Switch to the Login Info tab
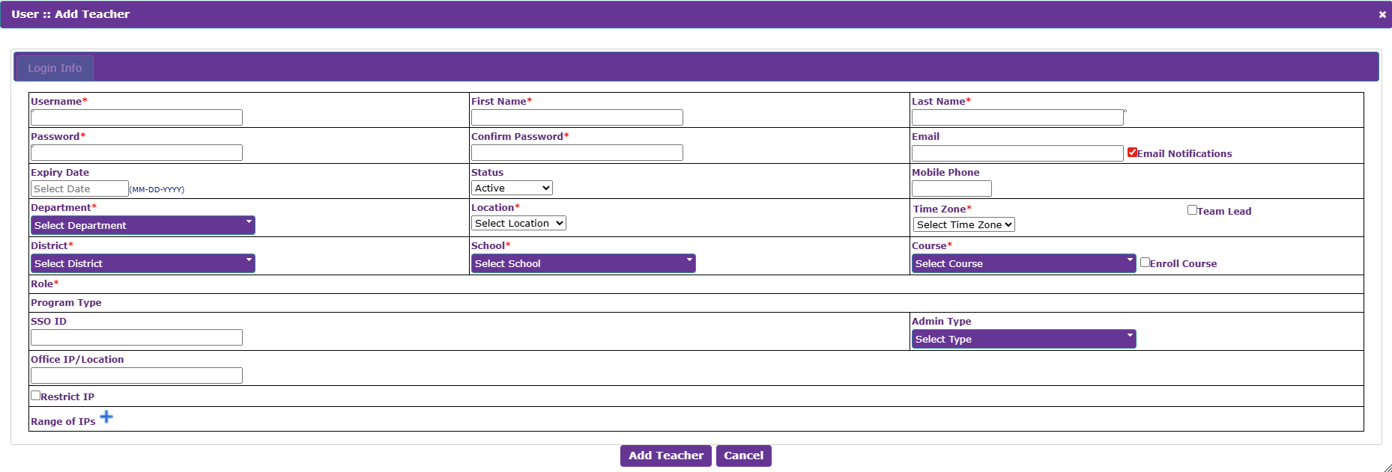This screenshot has height=472, width=1392. point(55,68)
